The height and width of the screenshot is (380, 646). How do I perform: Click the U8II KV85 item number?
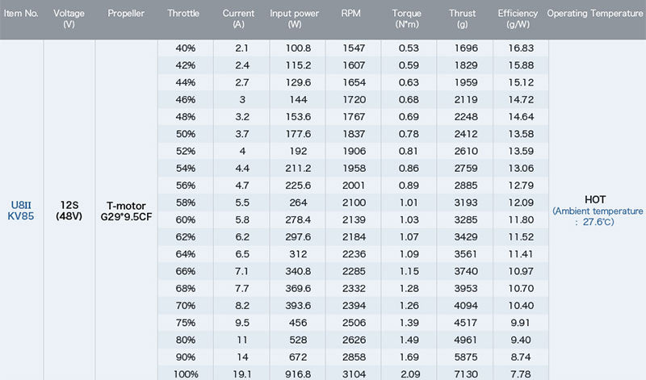(x=22, y=210)
